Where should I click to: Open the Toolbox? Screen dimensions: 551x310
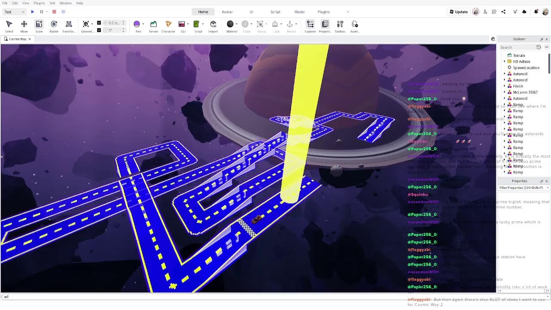340,26
